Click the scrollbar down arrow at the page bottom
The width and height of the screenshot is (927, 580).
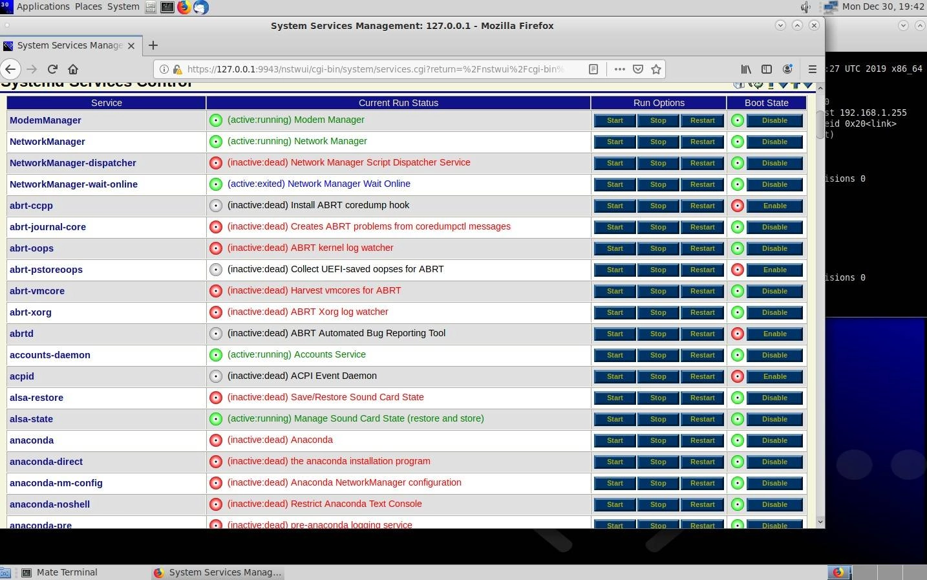(x=820, y=522)
